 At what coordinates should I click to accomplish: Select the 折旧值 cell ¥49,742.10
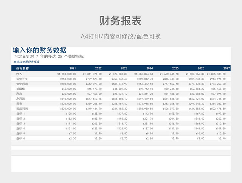tap(146, 89)
